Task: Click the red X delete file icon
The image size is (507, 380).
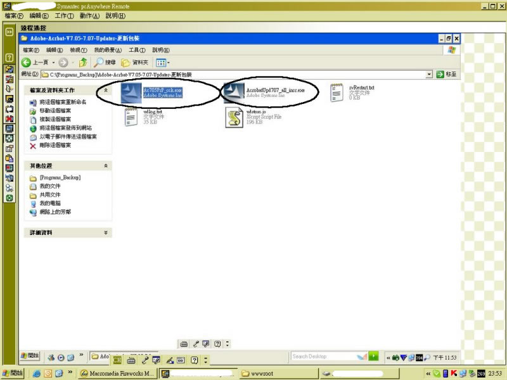Action: (x=33, y=145)
